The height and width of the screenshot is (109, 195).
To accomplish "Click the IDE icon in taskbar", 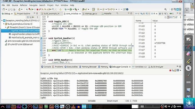I will [x=84, y=106].
